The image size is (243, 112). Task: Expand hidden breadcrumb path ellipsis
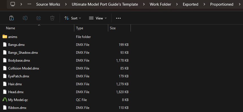29,4
